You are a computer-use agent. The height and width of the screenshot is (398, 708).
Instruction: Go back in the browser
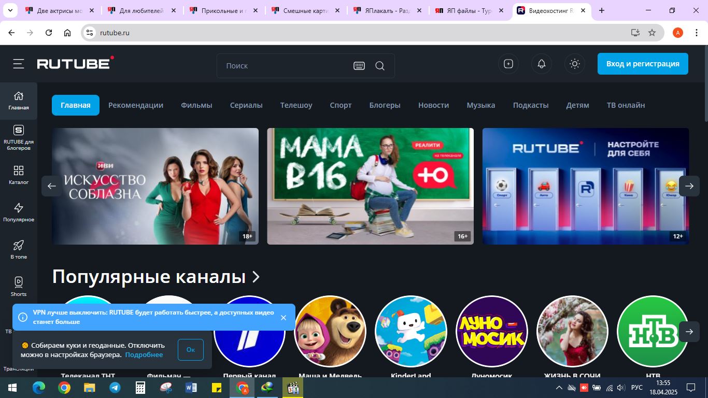point(11,33)
